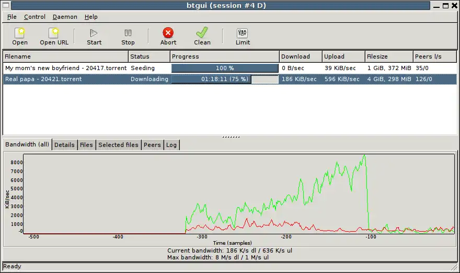View the Log tab
This screenshot has width=460, height=273.
pos(171,145)
